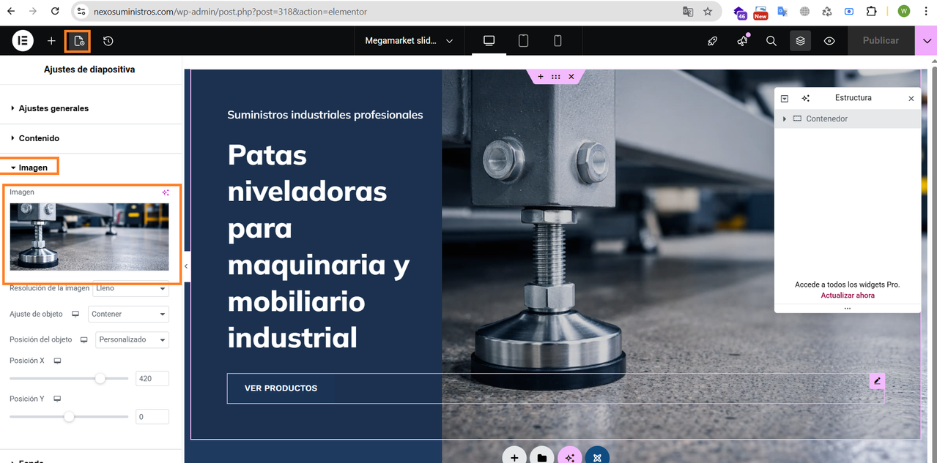The image size is (937, 463).
Task: Click responsive icon beside Posición del objeto
Action: (x=84, y=339)
